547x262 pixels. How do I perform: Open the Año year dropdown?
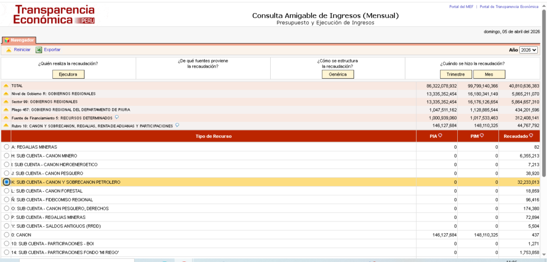coord(528,50)
